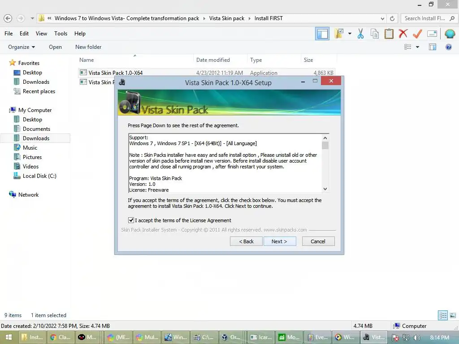459x344 pixels.
Task: Click the red X Delete icon
Action: click(x=403, y=33)
